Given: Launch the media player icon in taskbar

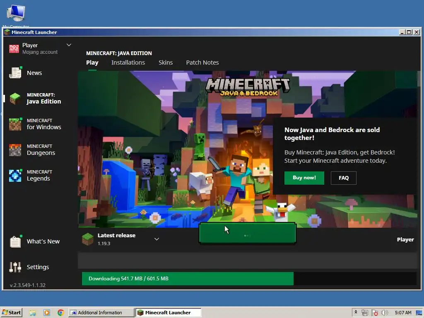Looking at the screenshot, I should (47, 313).
